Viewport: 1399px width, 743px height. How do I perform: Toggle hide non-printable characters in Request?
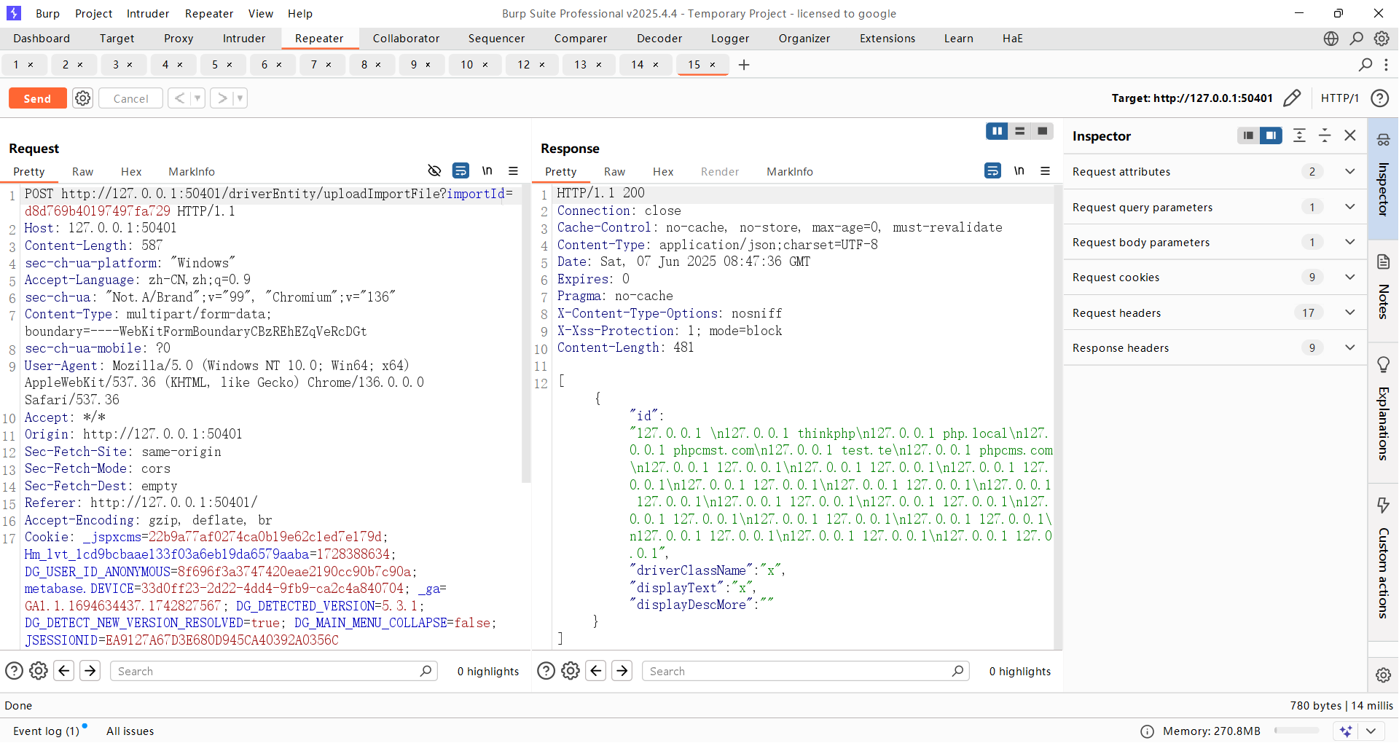(434, 170)
